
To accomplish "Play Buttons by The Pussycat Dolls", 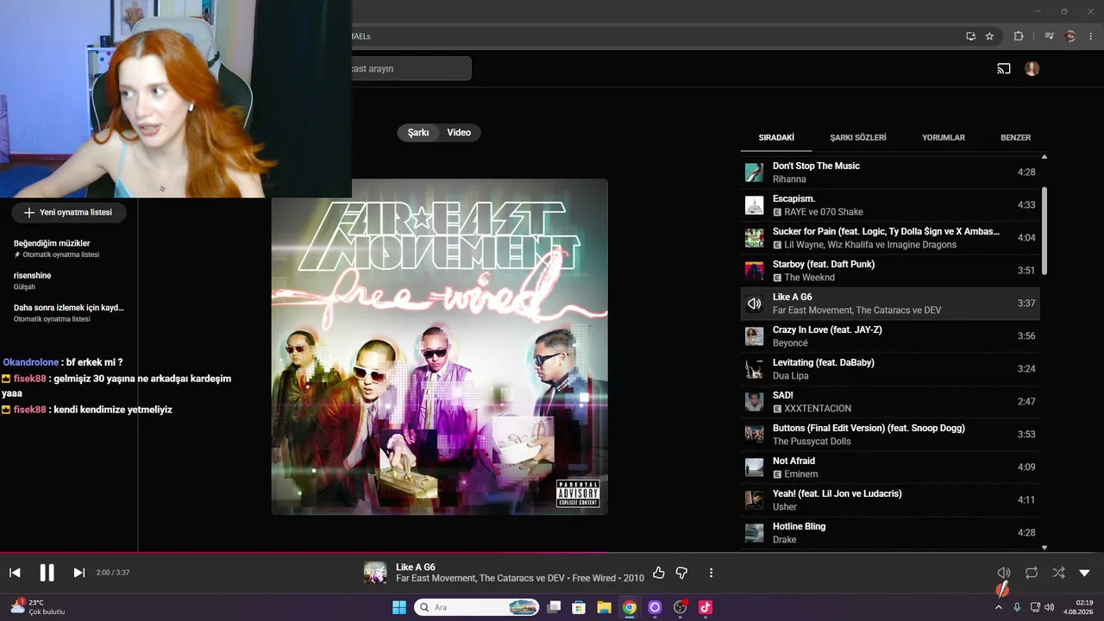I will point(890,435).
